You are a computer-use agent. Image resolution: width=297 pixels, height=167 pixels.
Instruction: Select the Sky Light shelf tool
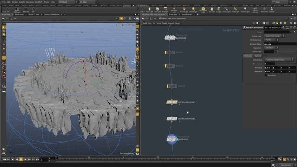(x=212, y=10)
